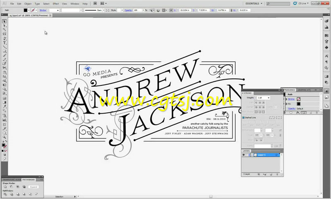Select the Direct Selection tool
The image size is (331, 199).
click(4, 26)
